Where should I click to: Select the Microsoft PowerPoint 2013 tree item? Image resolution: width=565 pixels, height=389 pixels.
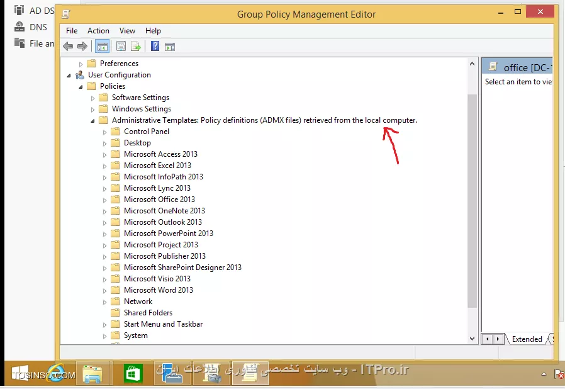click(168, 234)
